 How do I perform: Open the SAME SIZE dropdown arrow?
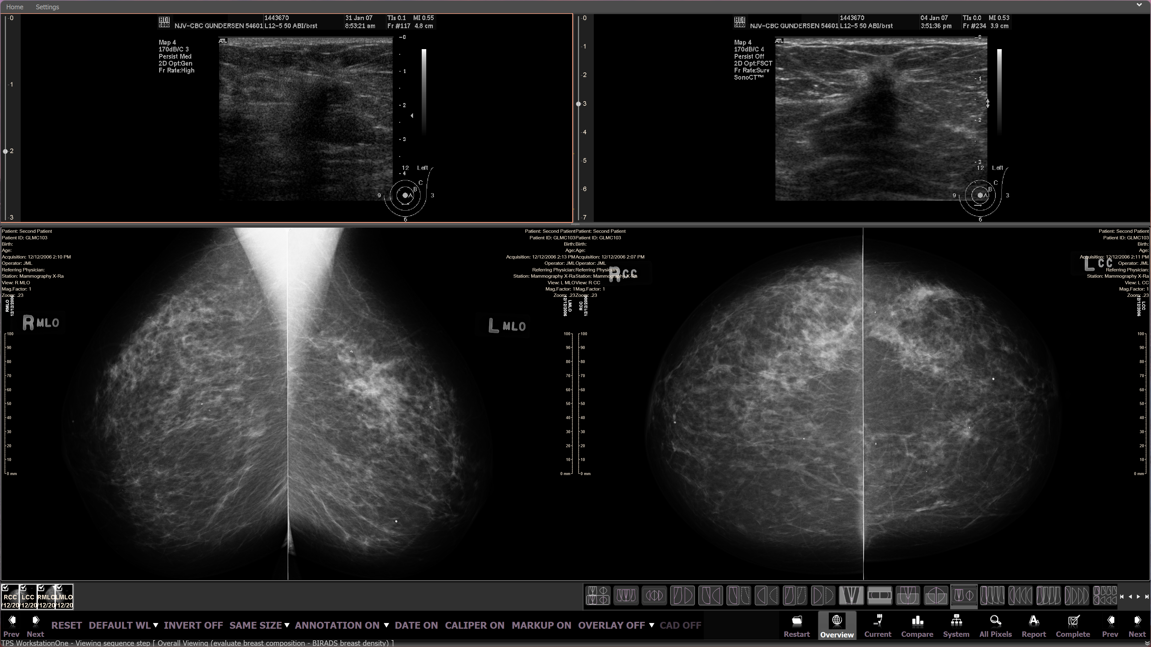tap(287, 625)
